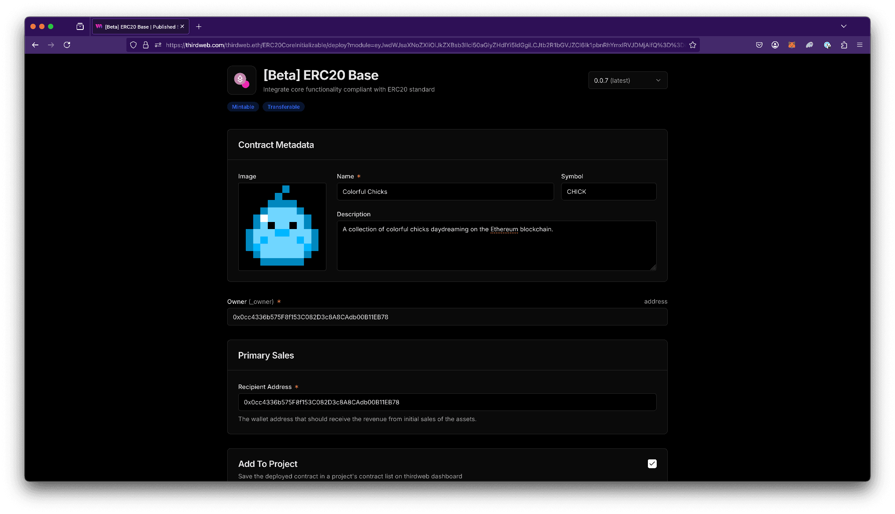Open the Ghostery extension icon
Image resolution: width=895 pixels, height=514 pixels.
[x=810, y=44]
